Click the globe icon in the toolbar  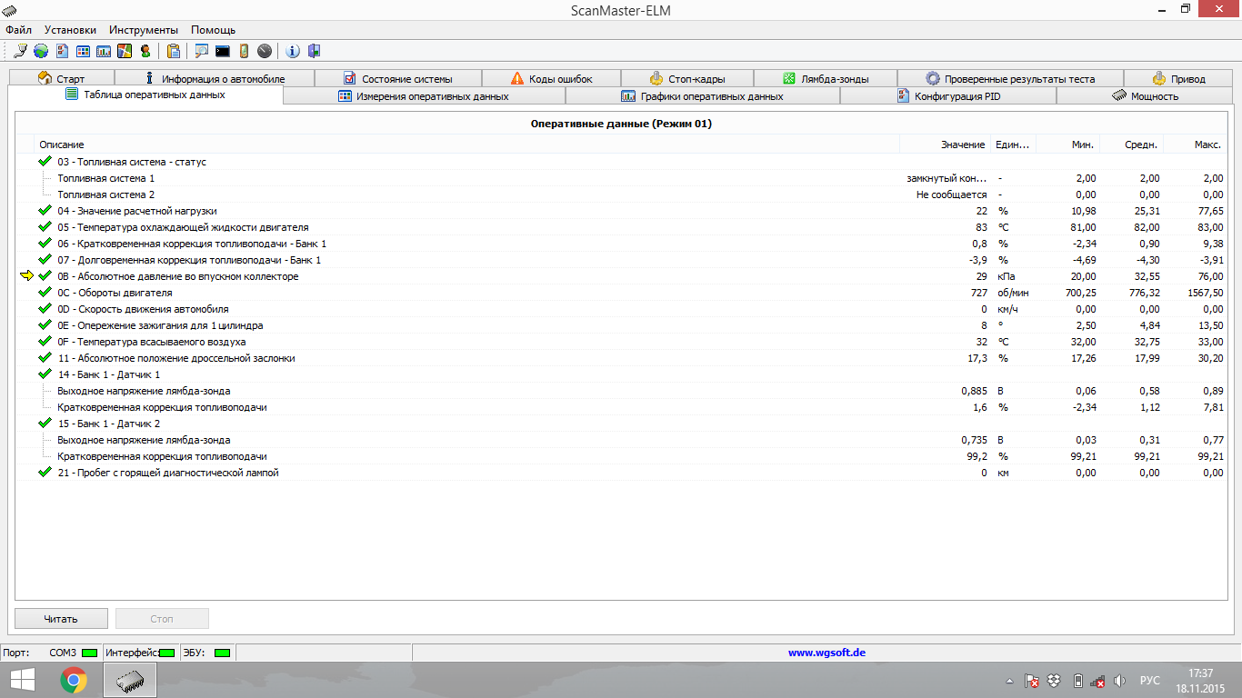pyautogui.click(x=41, y=51)
